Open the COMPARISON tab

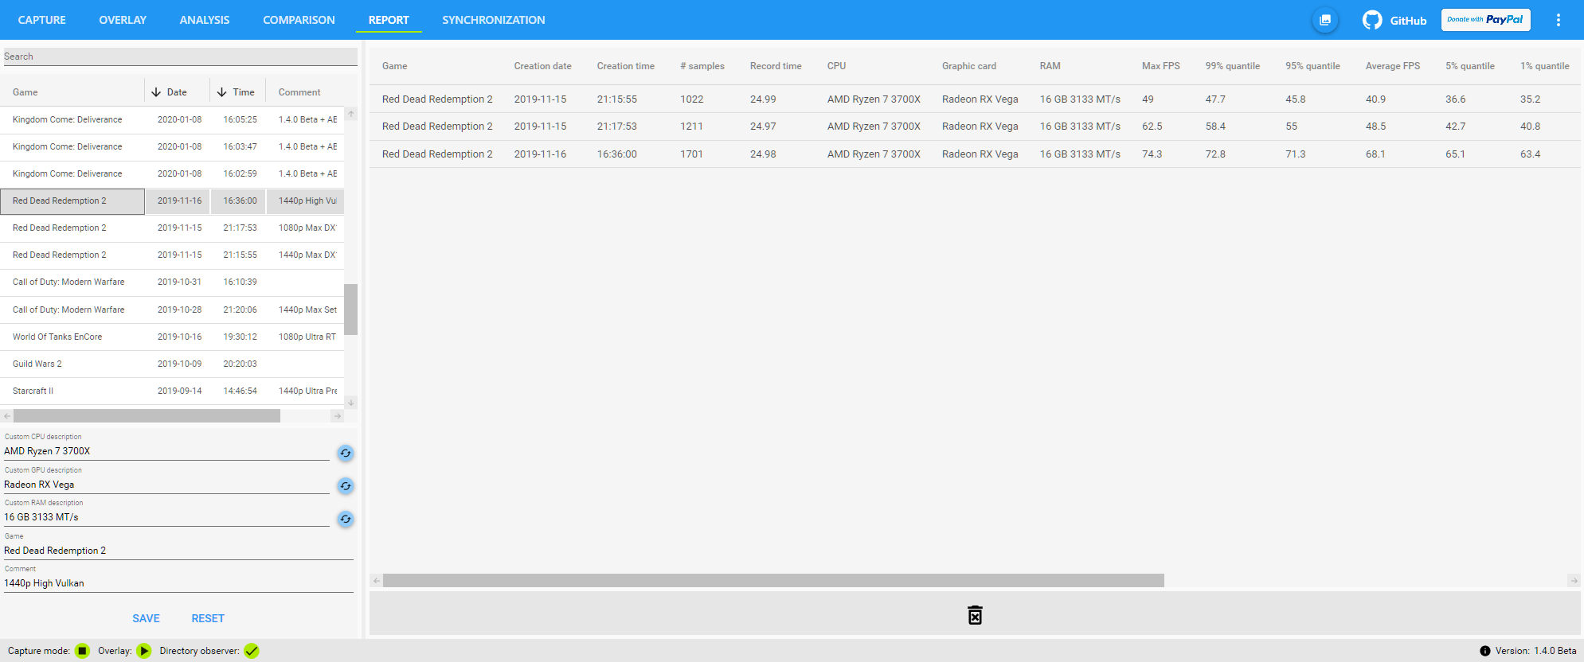pos(299,20)
